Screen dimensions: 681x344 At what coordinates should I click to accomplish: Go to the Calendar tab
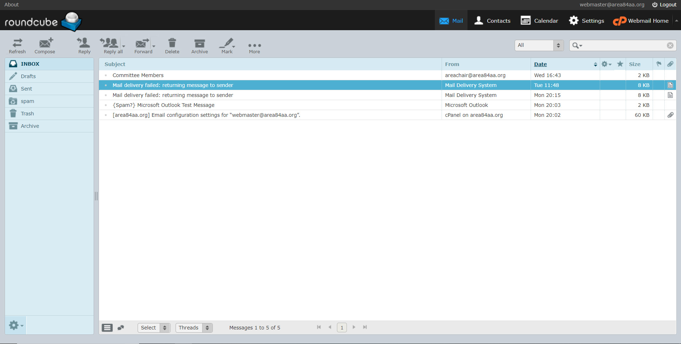539,21
